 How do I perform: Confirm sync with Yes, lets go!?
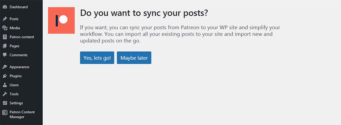coord(97,58)
